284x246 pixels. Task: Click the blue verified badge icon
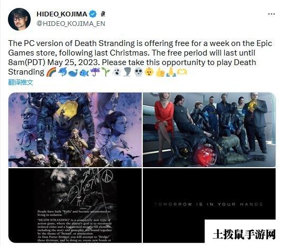click(93, 14)
